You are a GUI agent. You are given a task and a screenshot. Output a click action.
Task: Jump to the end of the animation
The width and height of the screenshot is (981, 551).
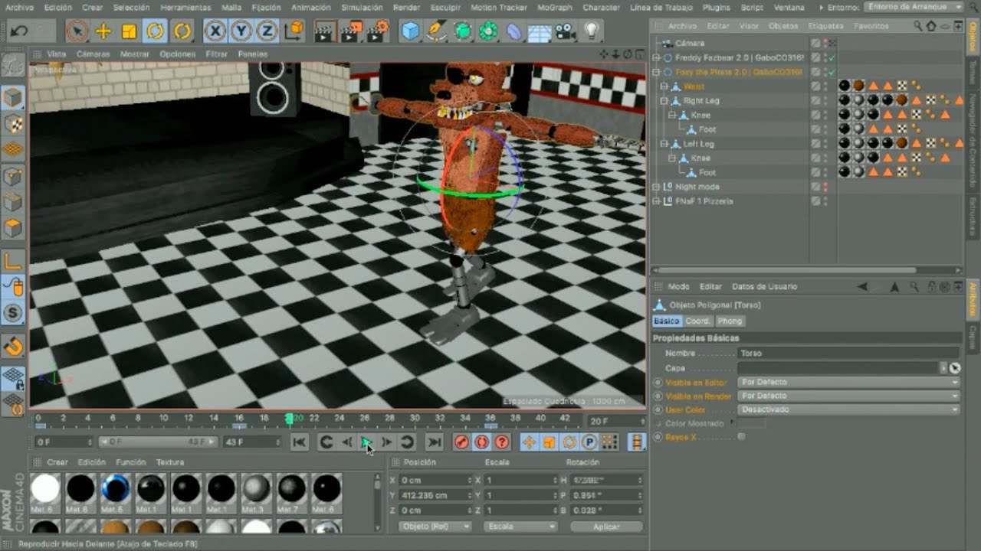click(434, 442)
